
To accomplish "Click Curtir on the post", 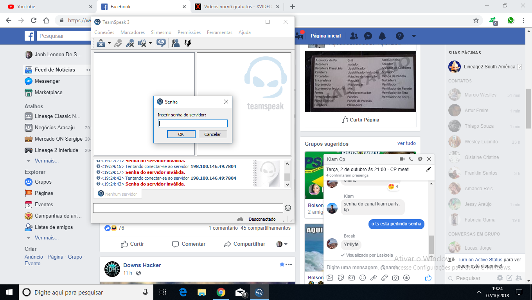I will pos(133,244).
